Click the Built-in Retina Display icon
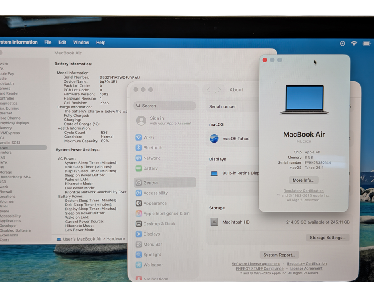Image resolution: width=374 pixels, height=282 pixels. (x=214, y=174)
